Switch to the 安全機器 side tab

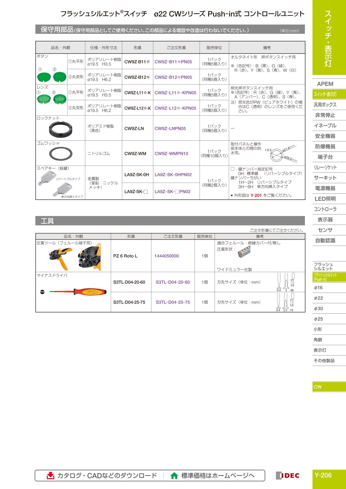tap(325, 136)
